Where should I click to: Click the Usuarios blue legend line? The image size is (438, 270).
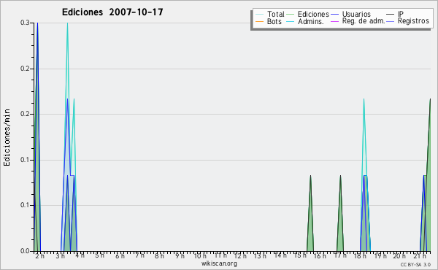coord(334,15)
